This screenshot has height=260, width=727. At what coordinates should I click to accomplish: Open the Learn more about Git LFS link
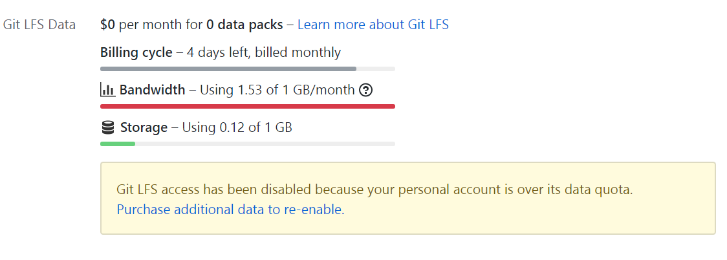coord(373,25)
